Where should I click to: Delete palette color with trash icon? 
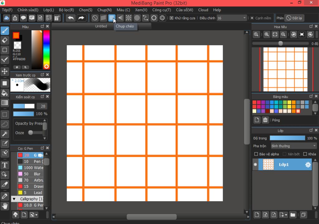click(x=265, y=120)
